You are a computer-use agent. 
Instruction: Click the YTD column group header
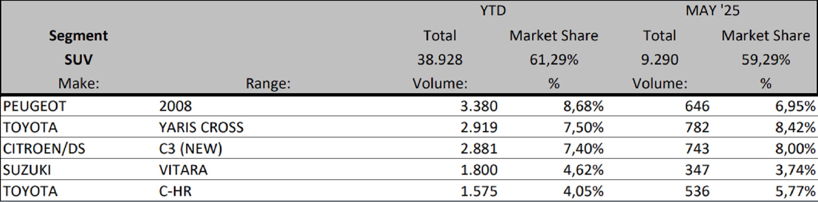[493, 10]
